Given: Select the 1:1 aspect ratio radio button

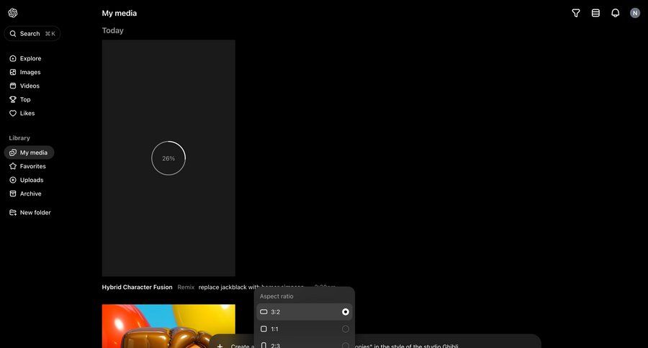Looking at the screenshot, I should pyautogui.click(x=346, y=329).
